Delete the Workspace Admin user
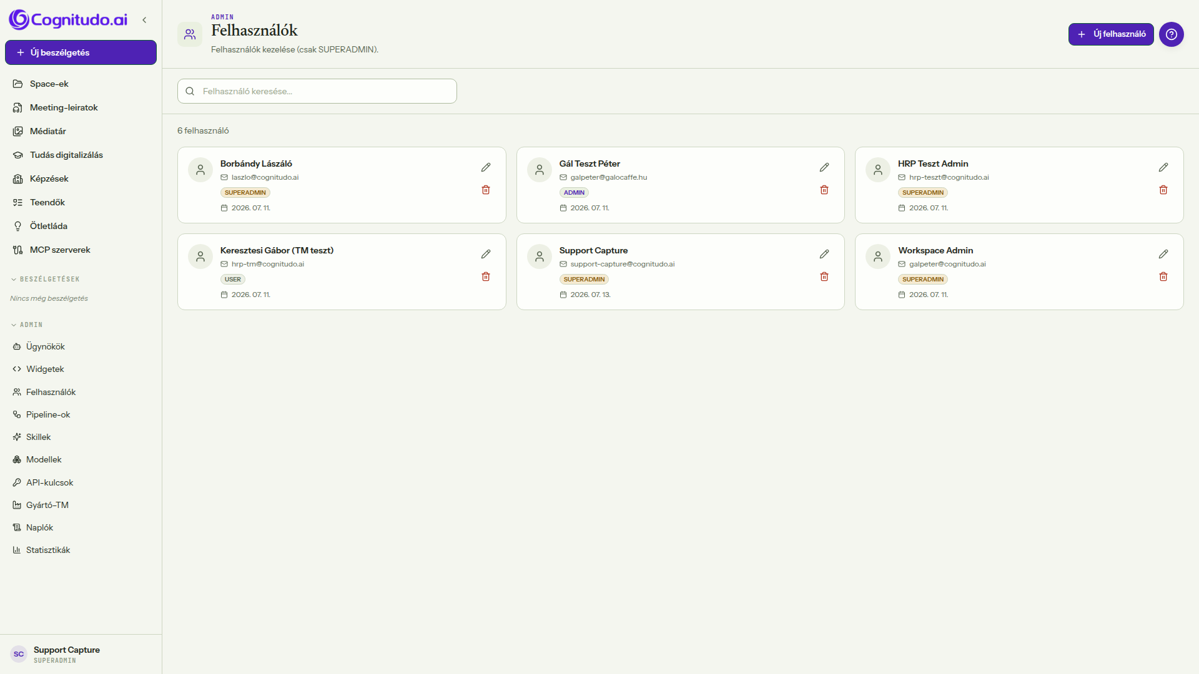Screen dimensions: 1199x674 tap(1163, 276)
